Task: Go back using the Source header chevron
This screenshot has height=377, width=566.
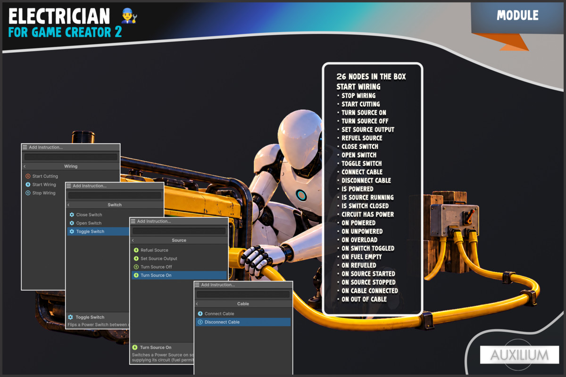Action: [133, 240]
